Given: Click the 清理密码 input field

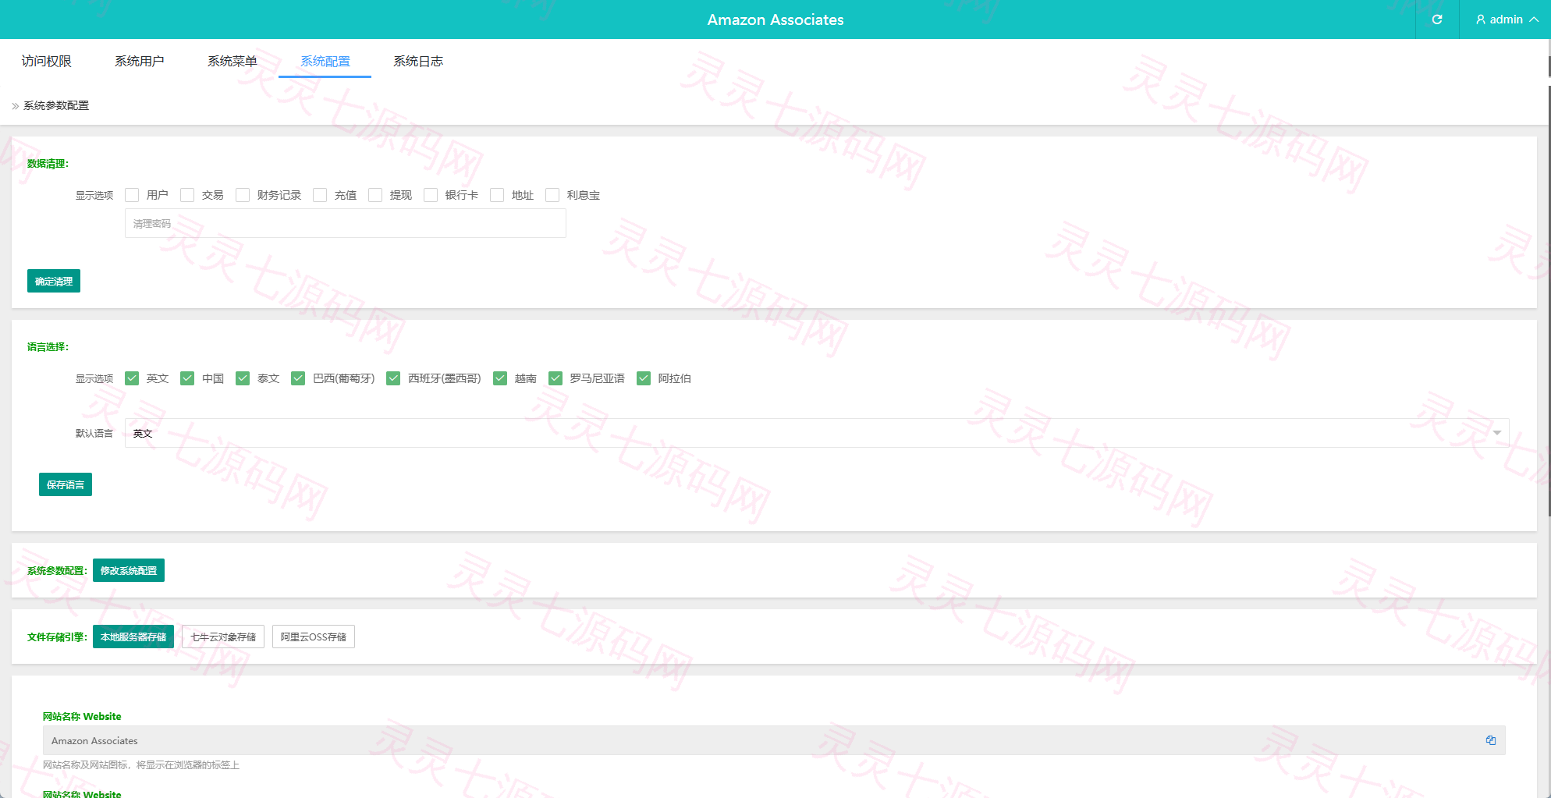Looking at the screenshot, I should pyautogui.click(x=346, y=223).
